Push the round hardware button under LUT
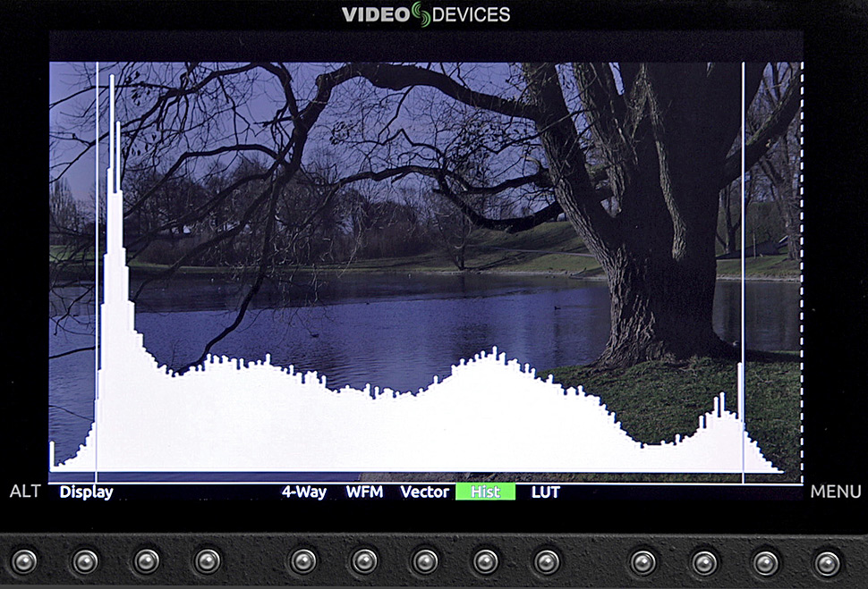Screen dimensions: 868x589 click(x=546, y=561)
